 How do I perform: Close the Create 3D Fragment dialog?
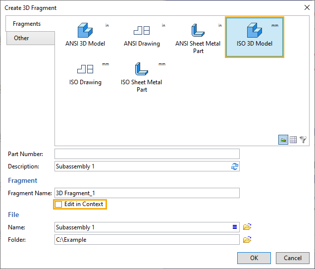[307, 7]
